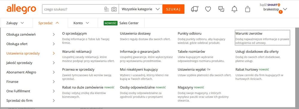The image size is (299, 109).
Task: Open the messages chat icon
Action: tap(221, 9)
